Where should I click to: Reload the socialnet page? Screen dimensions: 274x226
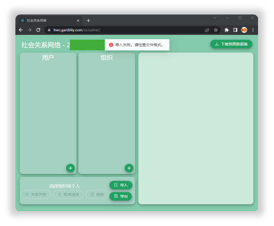click(38, 30)
